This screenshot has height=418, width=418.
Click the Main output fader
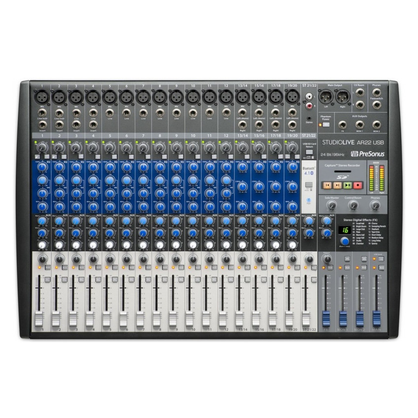point(377,318)
